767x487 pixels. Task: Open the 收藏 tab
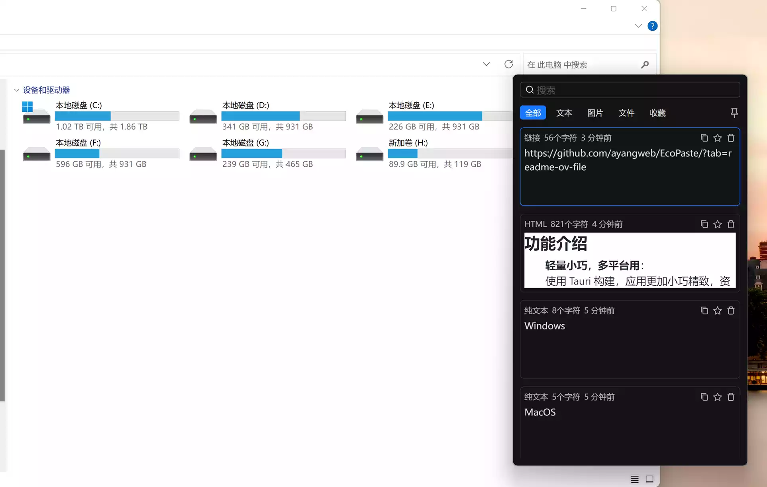[657, 113]
